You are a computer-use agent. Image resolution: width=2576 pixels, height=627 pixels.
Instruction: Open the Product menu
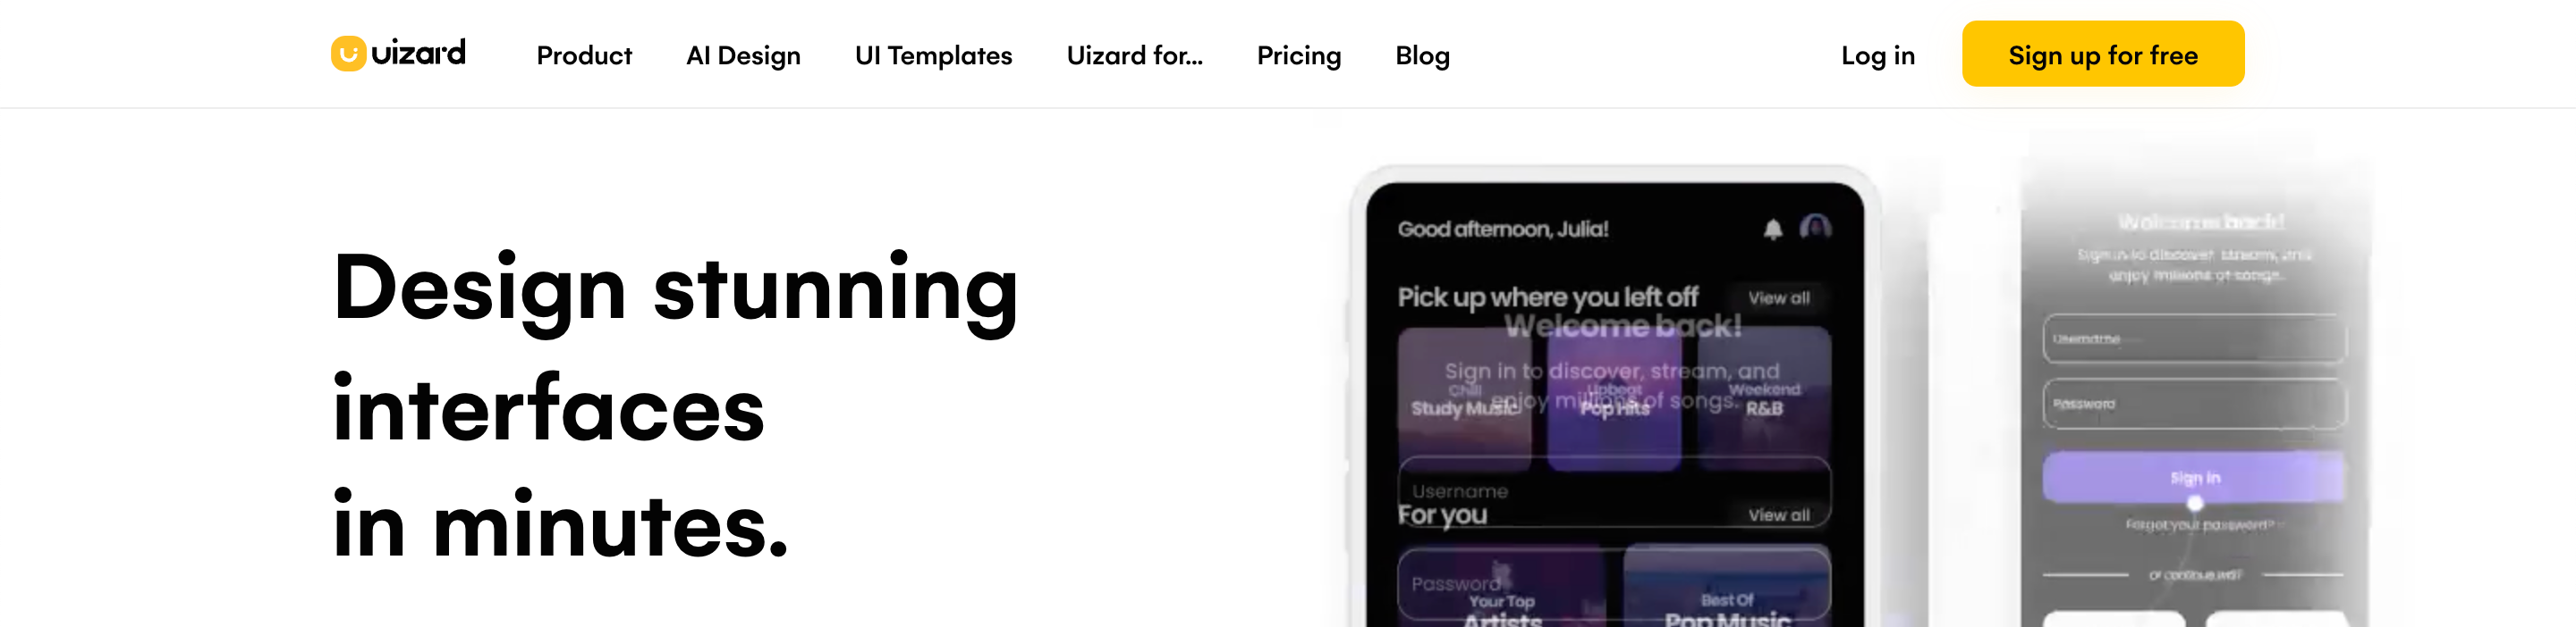[584, 56]
